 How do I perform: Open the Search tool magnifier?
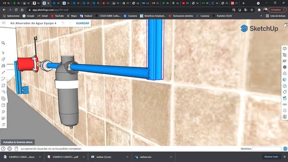coord(3,43)
